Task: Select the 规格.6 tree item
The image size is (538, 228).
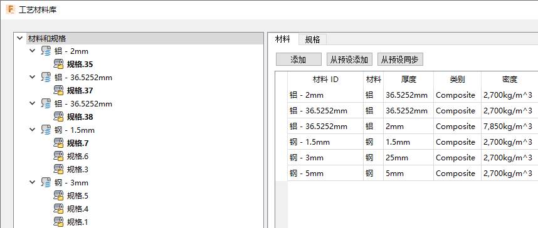Action: point(78,157)
